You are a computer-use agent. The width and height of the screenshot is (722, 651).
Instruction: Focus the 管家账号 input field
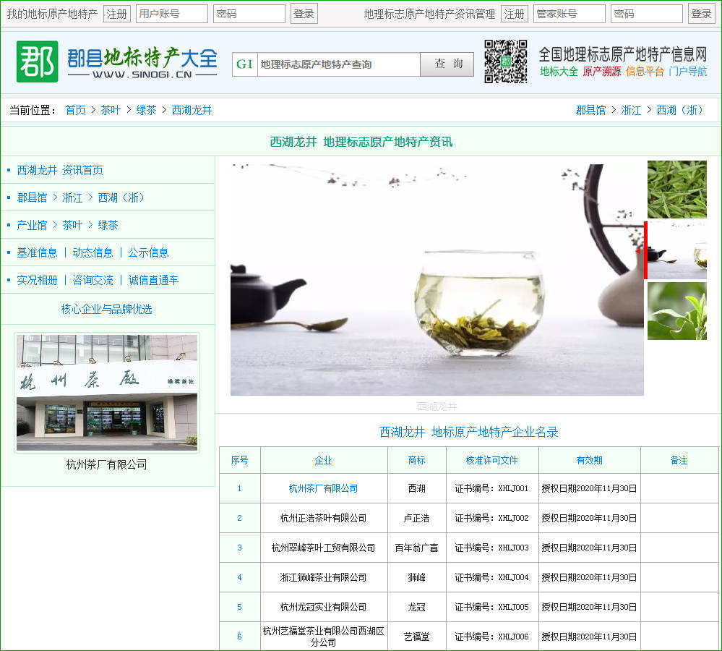tap(569, 14)
